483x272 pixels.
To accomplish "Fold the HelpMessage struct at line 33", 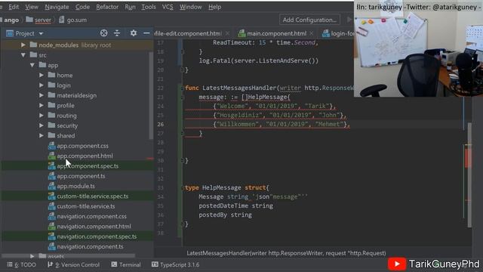I will pyautogui.click(x=182, y=188).
